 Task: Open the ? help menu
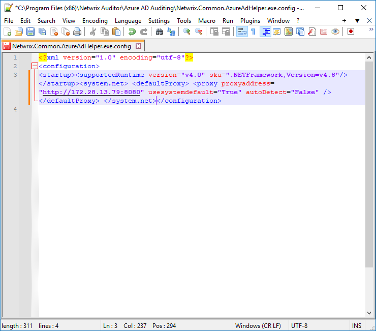[298, 21]
